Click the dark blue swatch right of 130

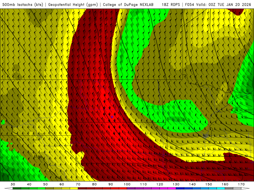(x=180, y=188)
